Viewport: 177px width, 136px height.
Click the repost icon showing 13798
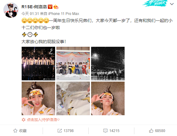[x=60, y=131]
